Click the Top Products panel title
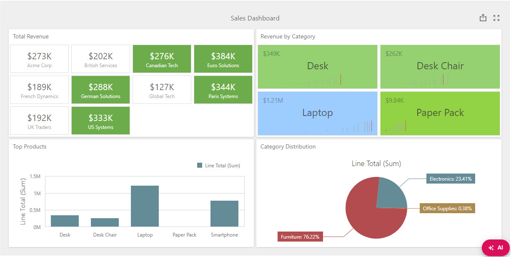The height and width of the screenshot is (257, 511). pos(29,146)
